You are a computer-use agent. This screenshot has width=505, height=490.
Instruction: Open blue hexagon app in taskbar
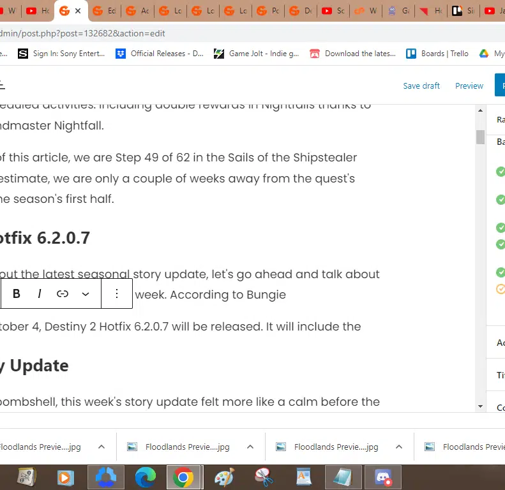[x=105, y=477]
